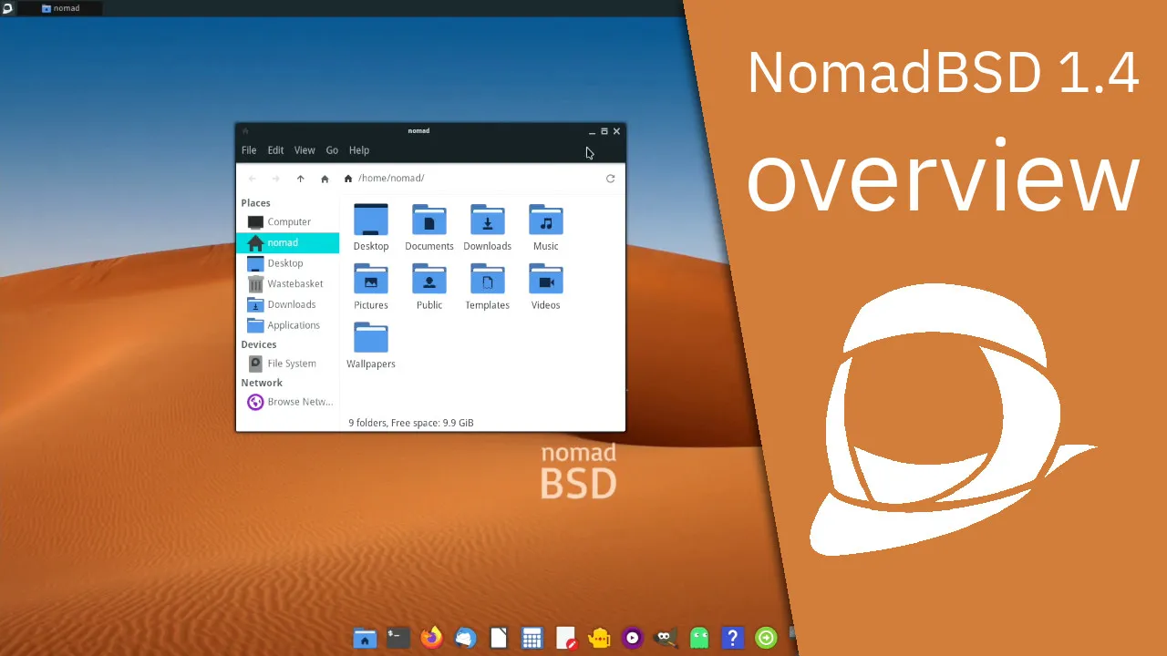
Task: Select nomad in the Places sidebar
Action: click(x=287, y=242)
